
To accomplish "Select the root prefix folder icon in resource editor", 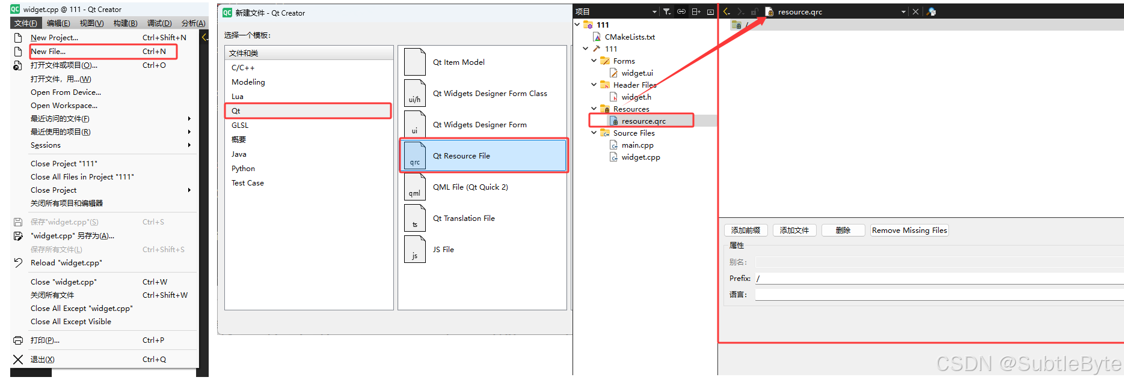I will coord(736,25).
